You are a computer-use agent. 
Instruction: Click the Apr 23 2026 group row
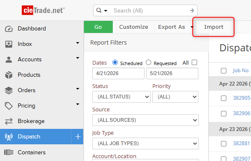coord(230,129)
